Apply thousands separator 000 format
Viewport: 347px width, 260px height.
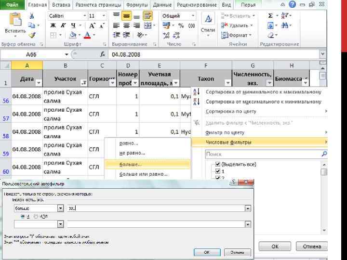pyautogui.click(x=191, y=26)
